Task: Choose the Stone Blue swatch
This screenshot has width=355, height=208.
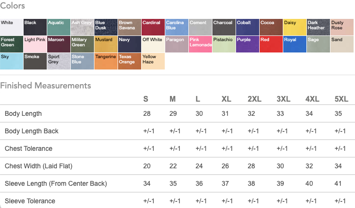Action: coord(82,61)
